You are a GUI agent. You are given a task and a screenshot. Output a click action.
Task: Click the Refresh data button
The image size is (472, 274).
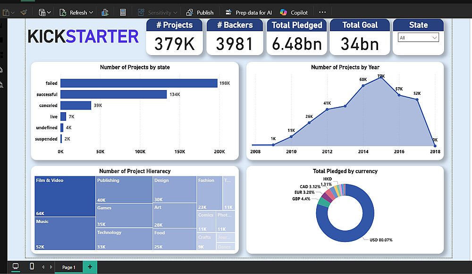[x=74, y=12]
